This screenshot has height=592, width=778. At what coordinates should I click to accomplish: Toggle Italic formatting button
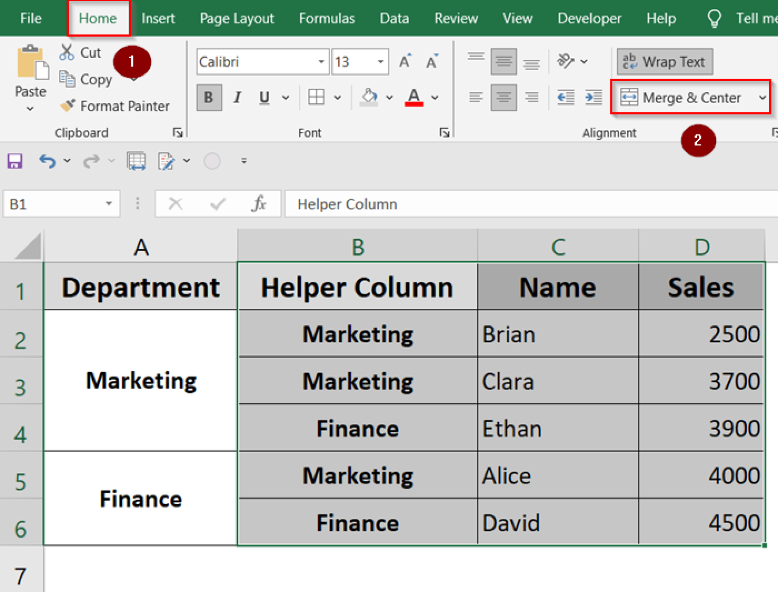click(237, 98)
